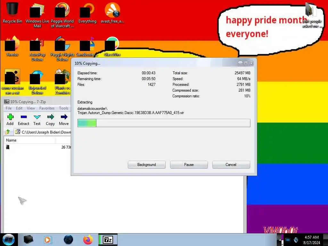Open 'shit people asked me' folder icon
Image resolution: width=328 pixels, height=246 pixels.
[x=312, y=15]
